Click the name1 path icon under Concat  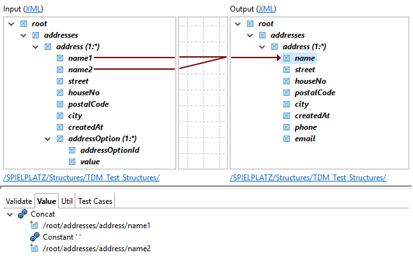tap(34, 226)
